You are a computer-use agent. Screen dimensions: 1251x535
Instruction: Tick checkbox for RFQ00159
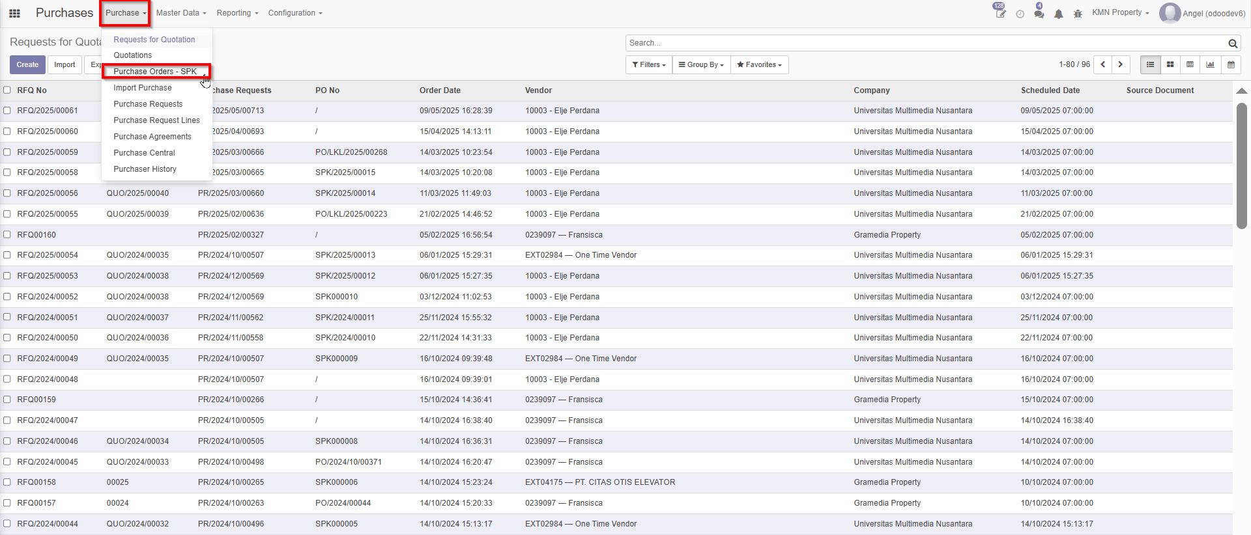coord(7,400)
